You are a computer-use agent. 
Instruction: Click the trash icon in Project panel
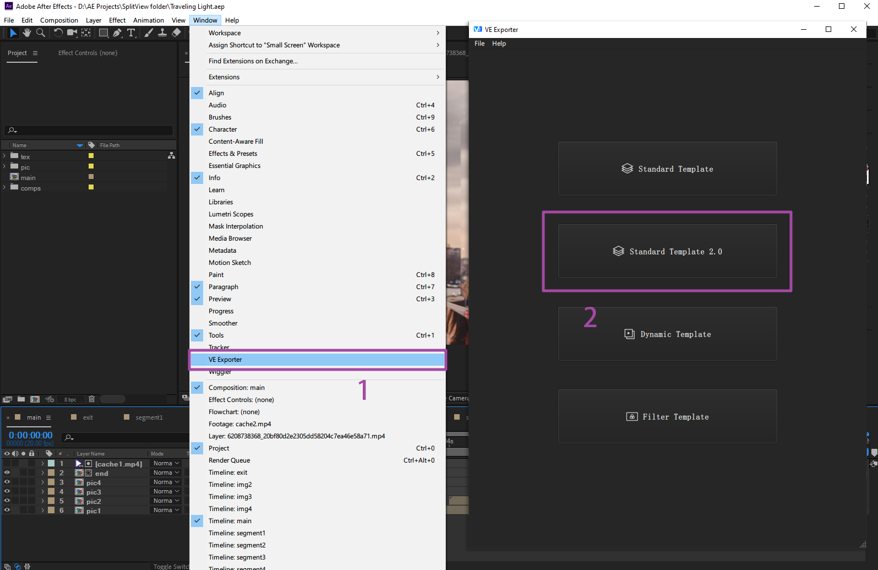(92, 399)
